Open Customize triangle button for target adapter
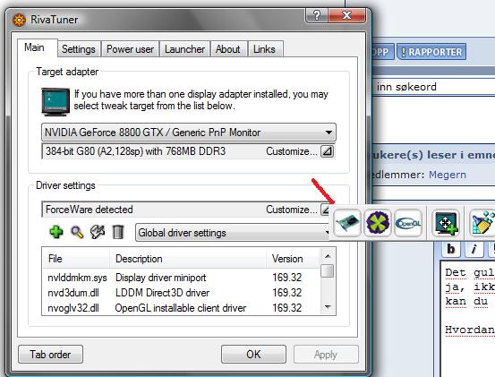This screenshot has height=377, width=495. tap(328, 151)
